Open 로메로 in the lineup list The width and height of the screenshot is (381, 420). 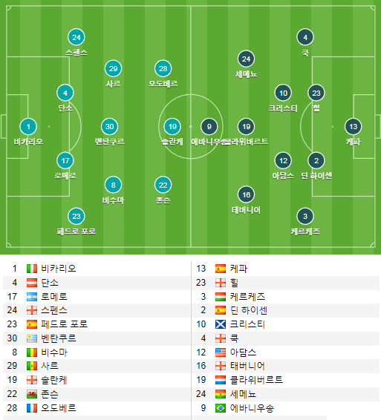[x=54, y=297]
